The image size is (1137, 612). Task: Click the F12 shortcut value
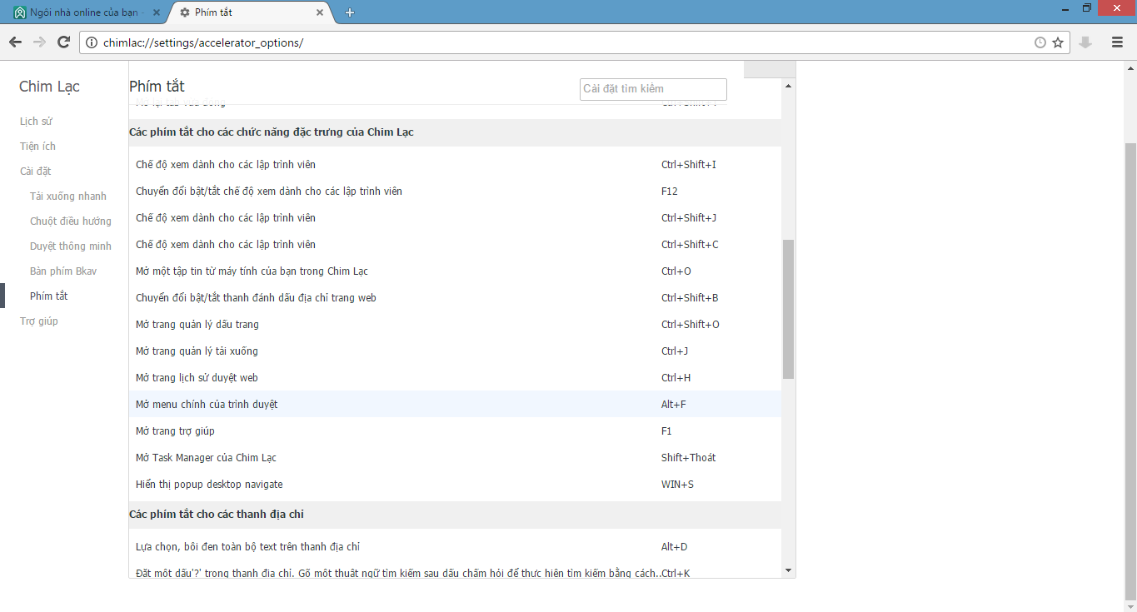(x=670, y=192)
